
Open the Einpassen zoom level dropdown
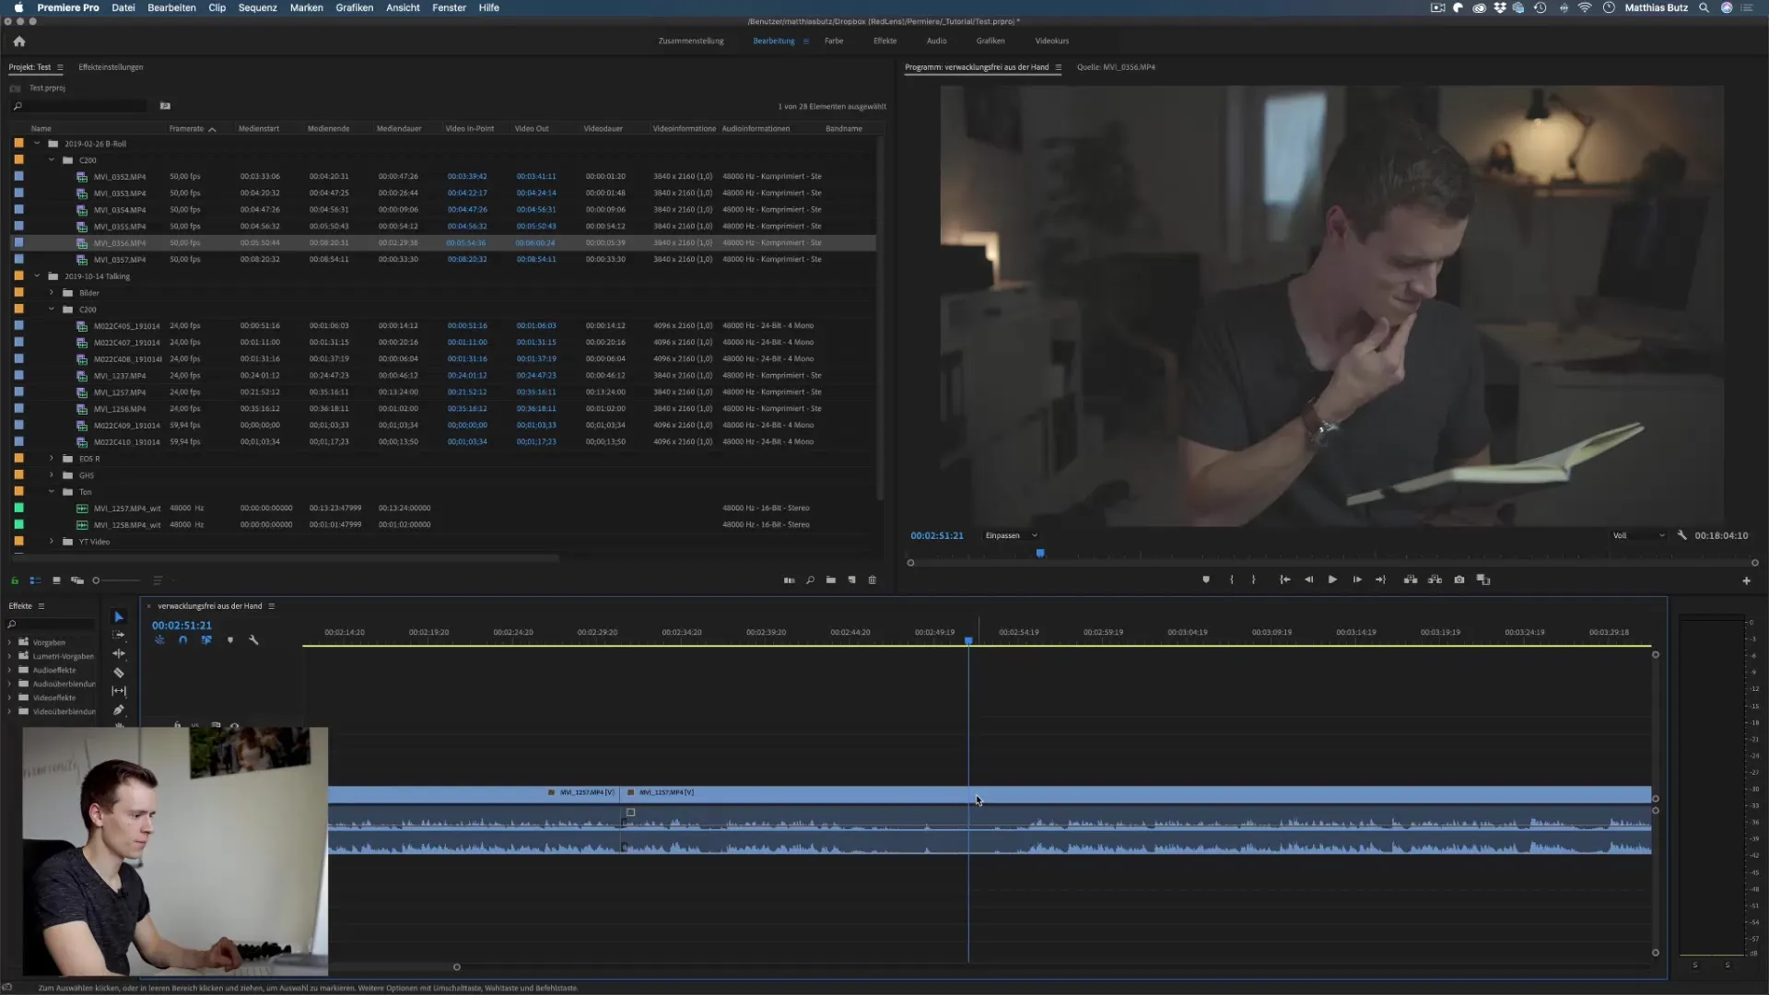click(x=1011, y=536)
